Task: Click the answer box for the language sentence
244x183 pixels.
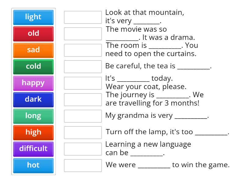Action: click(83, 149)
